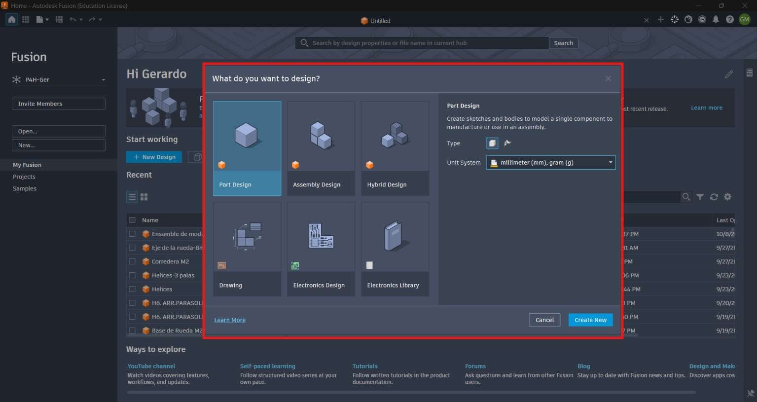Check the box for Corredera M2
This screenshot has width=757, height=402.
132,261
